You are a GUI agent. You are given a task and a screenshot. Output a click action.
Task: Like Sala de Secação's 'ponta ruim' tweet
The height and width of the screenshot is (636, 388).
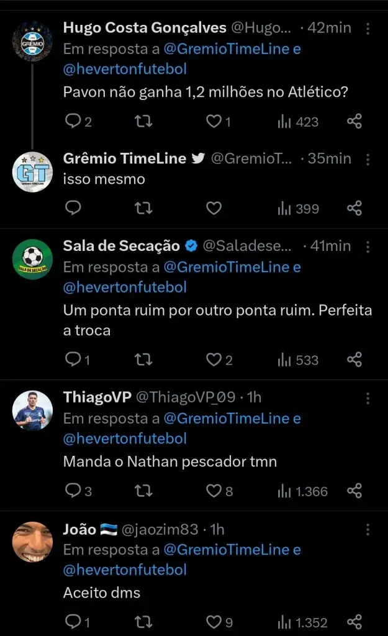tap(214, 359)
